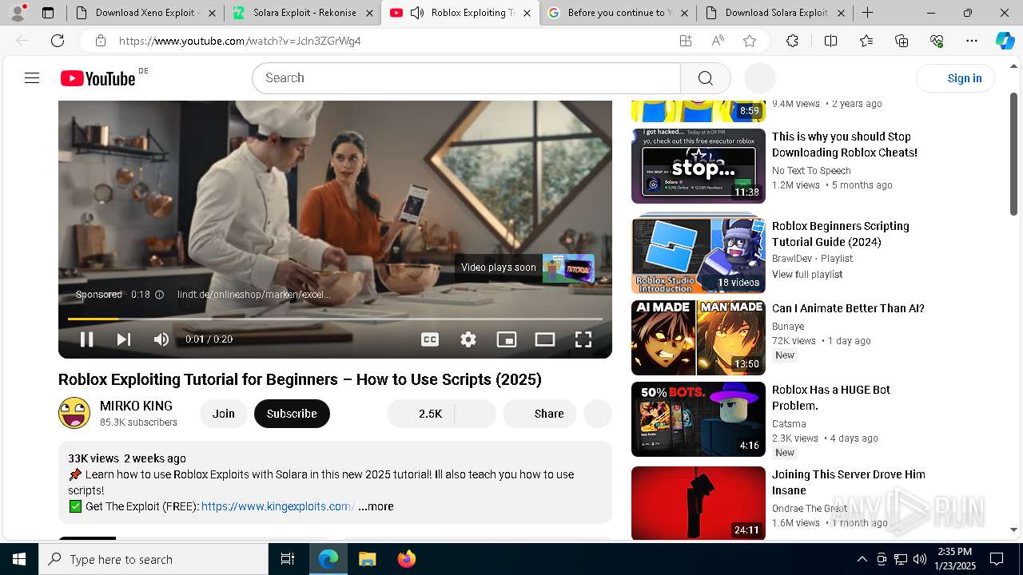Image resolution: width=1023 pixels, height=575 pixels.
Task: Click the YouTube search magnifier button
Action: point(705,77)
